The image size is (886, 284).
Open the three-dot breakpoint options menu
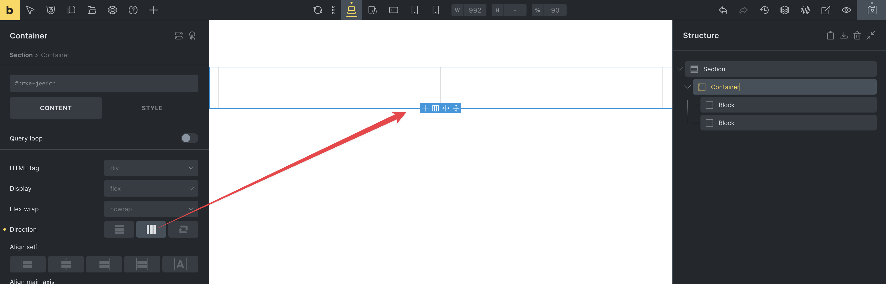click(x=333, y=10)
